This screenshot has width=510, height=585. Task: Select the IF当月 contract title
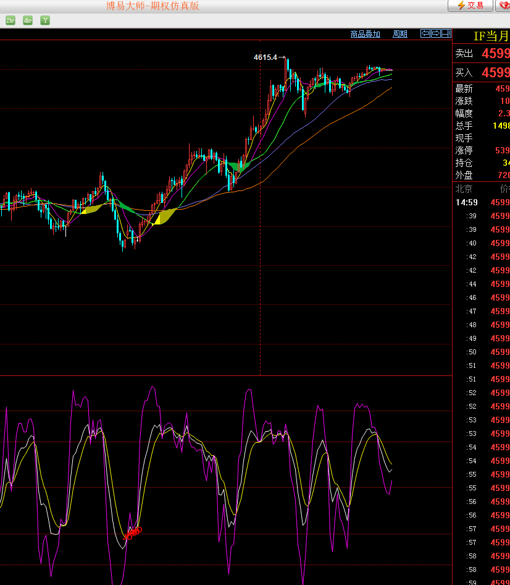pyautogui.click(x=491, y=36)
